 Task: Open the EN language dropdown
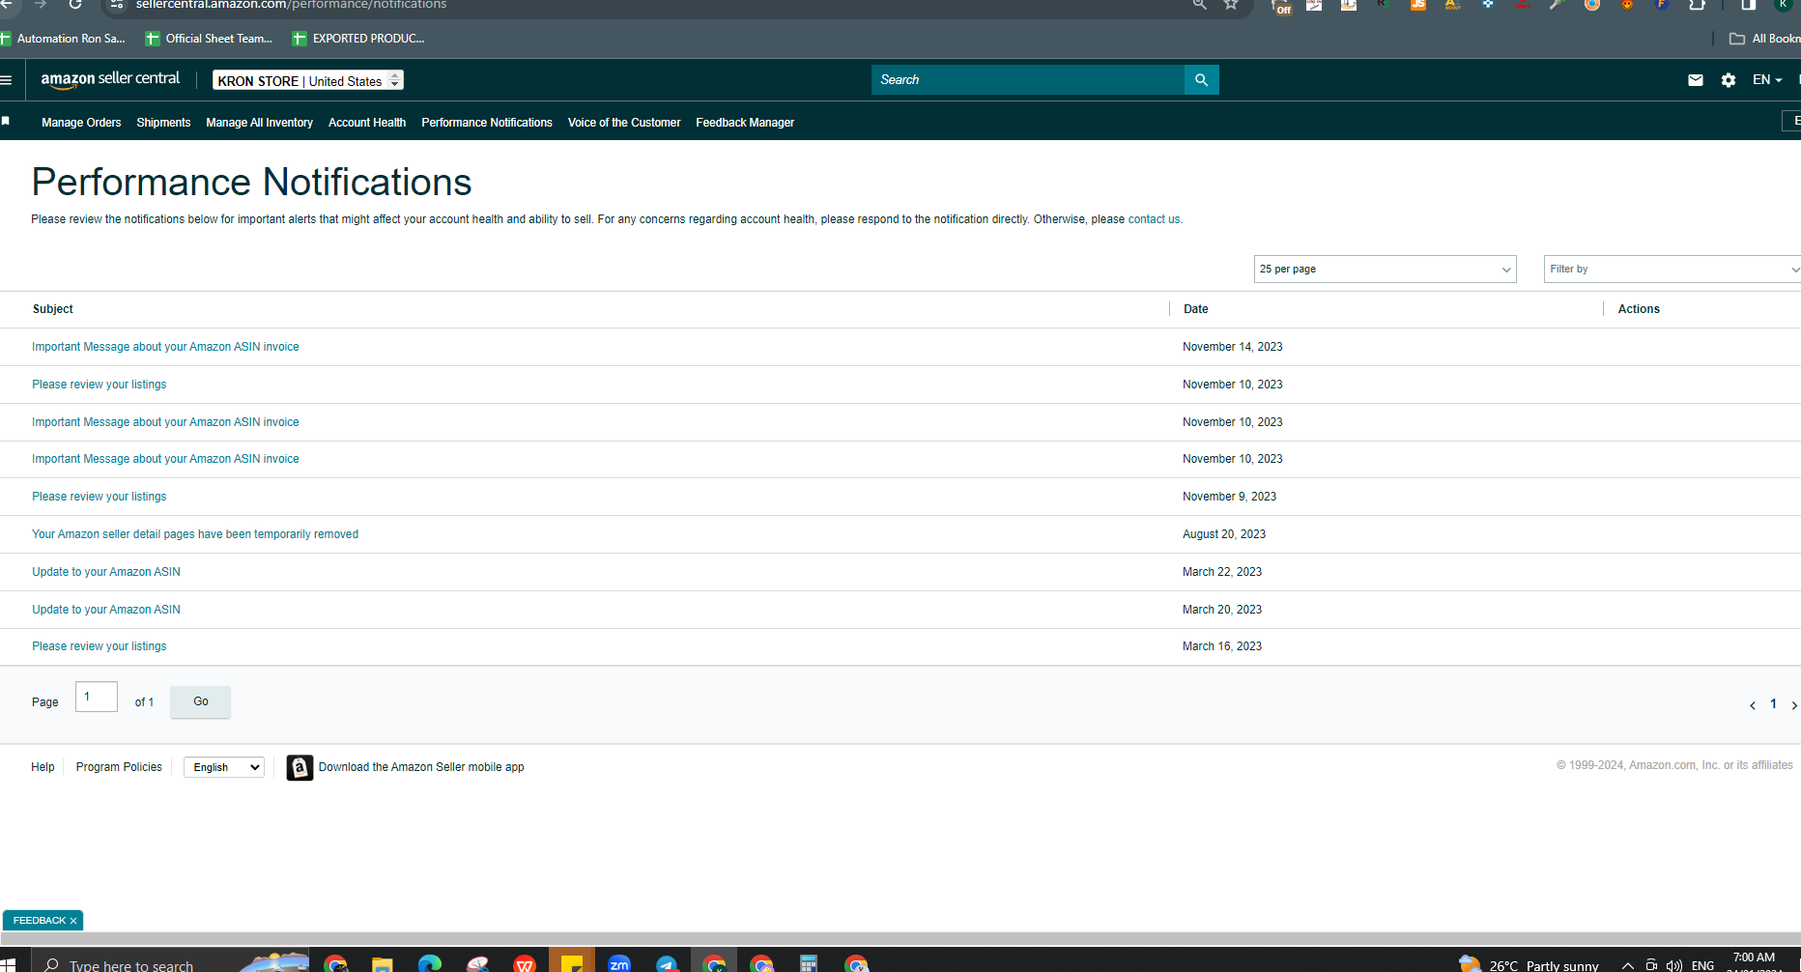pyautogui.click(x=1767, y=80)
